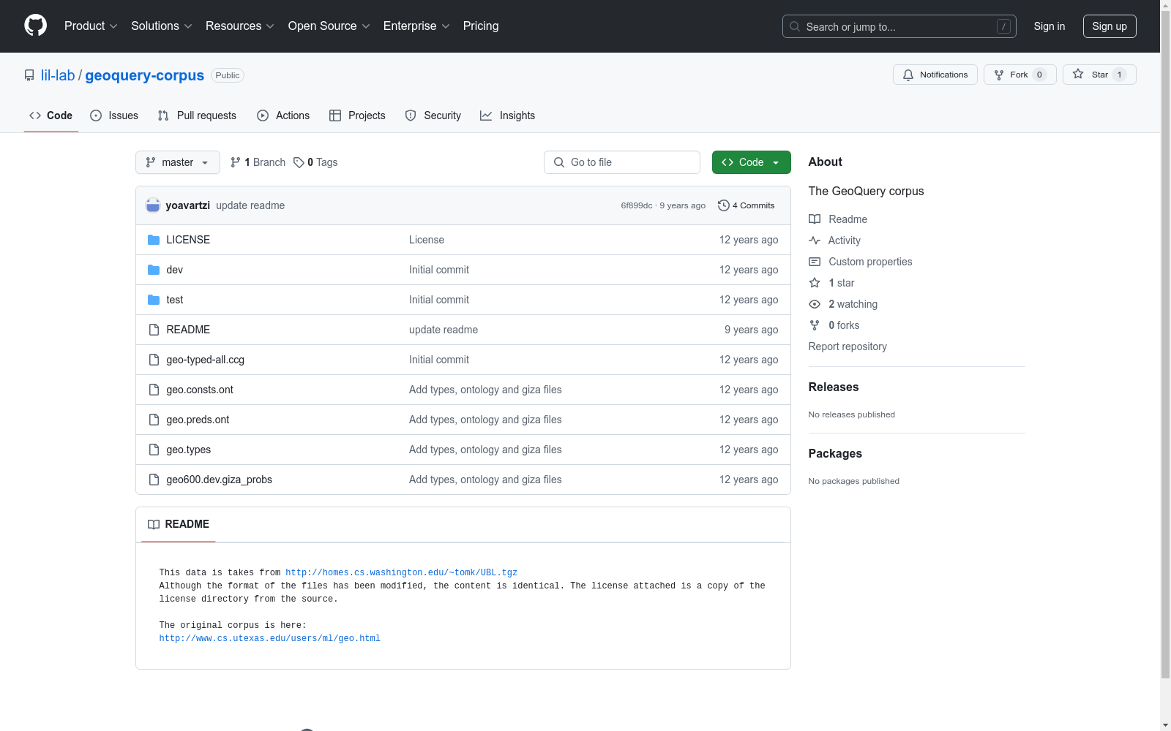Click the book icon in README header
This screenshot has height=731, width=1171.
click(x=154, y=524)
